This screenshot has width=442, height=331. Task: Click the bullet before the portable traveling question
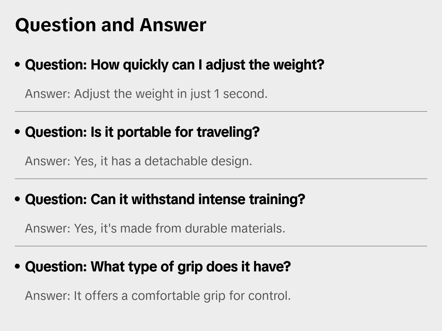[x=18, y=132]
